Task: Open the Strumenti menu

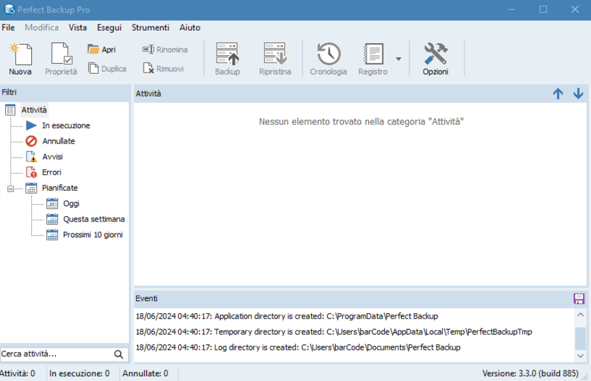Action: point(150,27)
